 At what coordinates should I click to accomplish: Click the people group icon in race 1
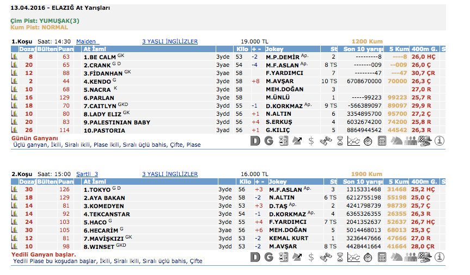coord(411,141)
